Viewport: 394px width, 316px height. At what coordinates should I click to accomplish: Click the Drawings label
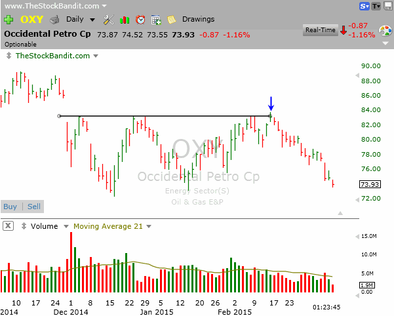click(x=198, y=20)
